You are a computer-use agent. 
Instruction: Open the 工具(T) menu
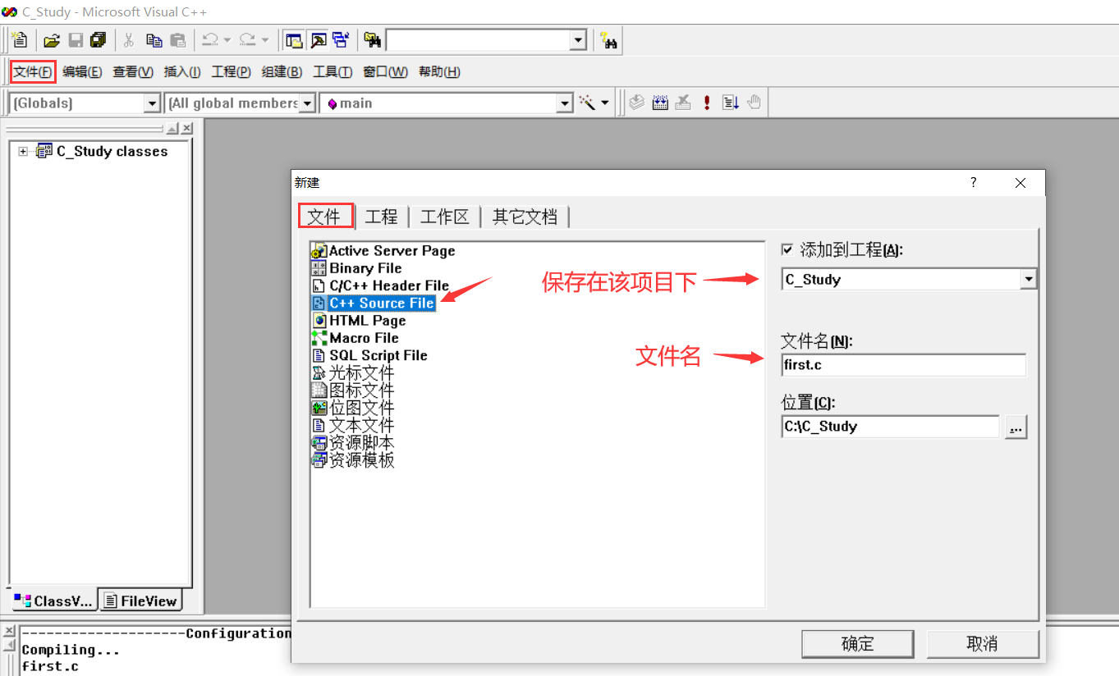(x=332, y=72)
